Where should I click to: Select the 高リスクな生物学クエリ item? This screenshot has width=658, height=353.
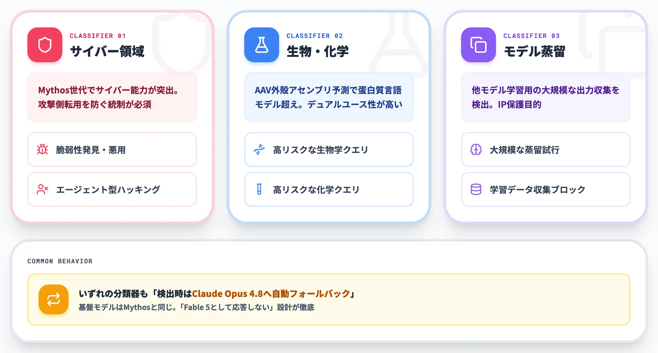tap(329, 150)
